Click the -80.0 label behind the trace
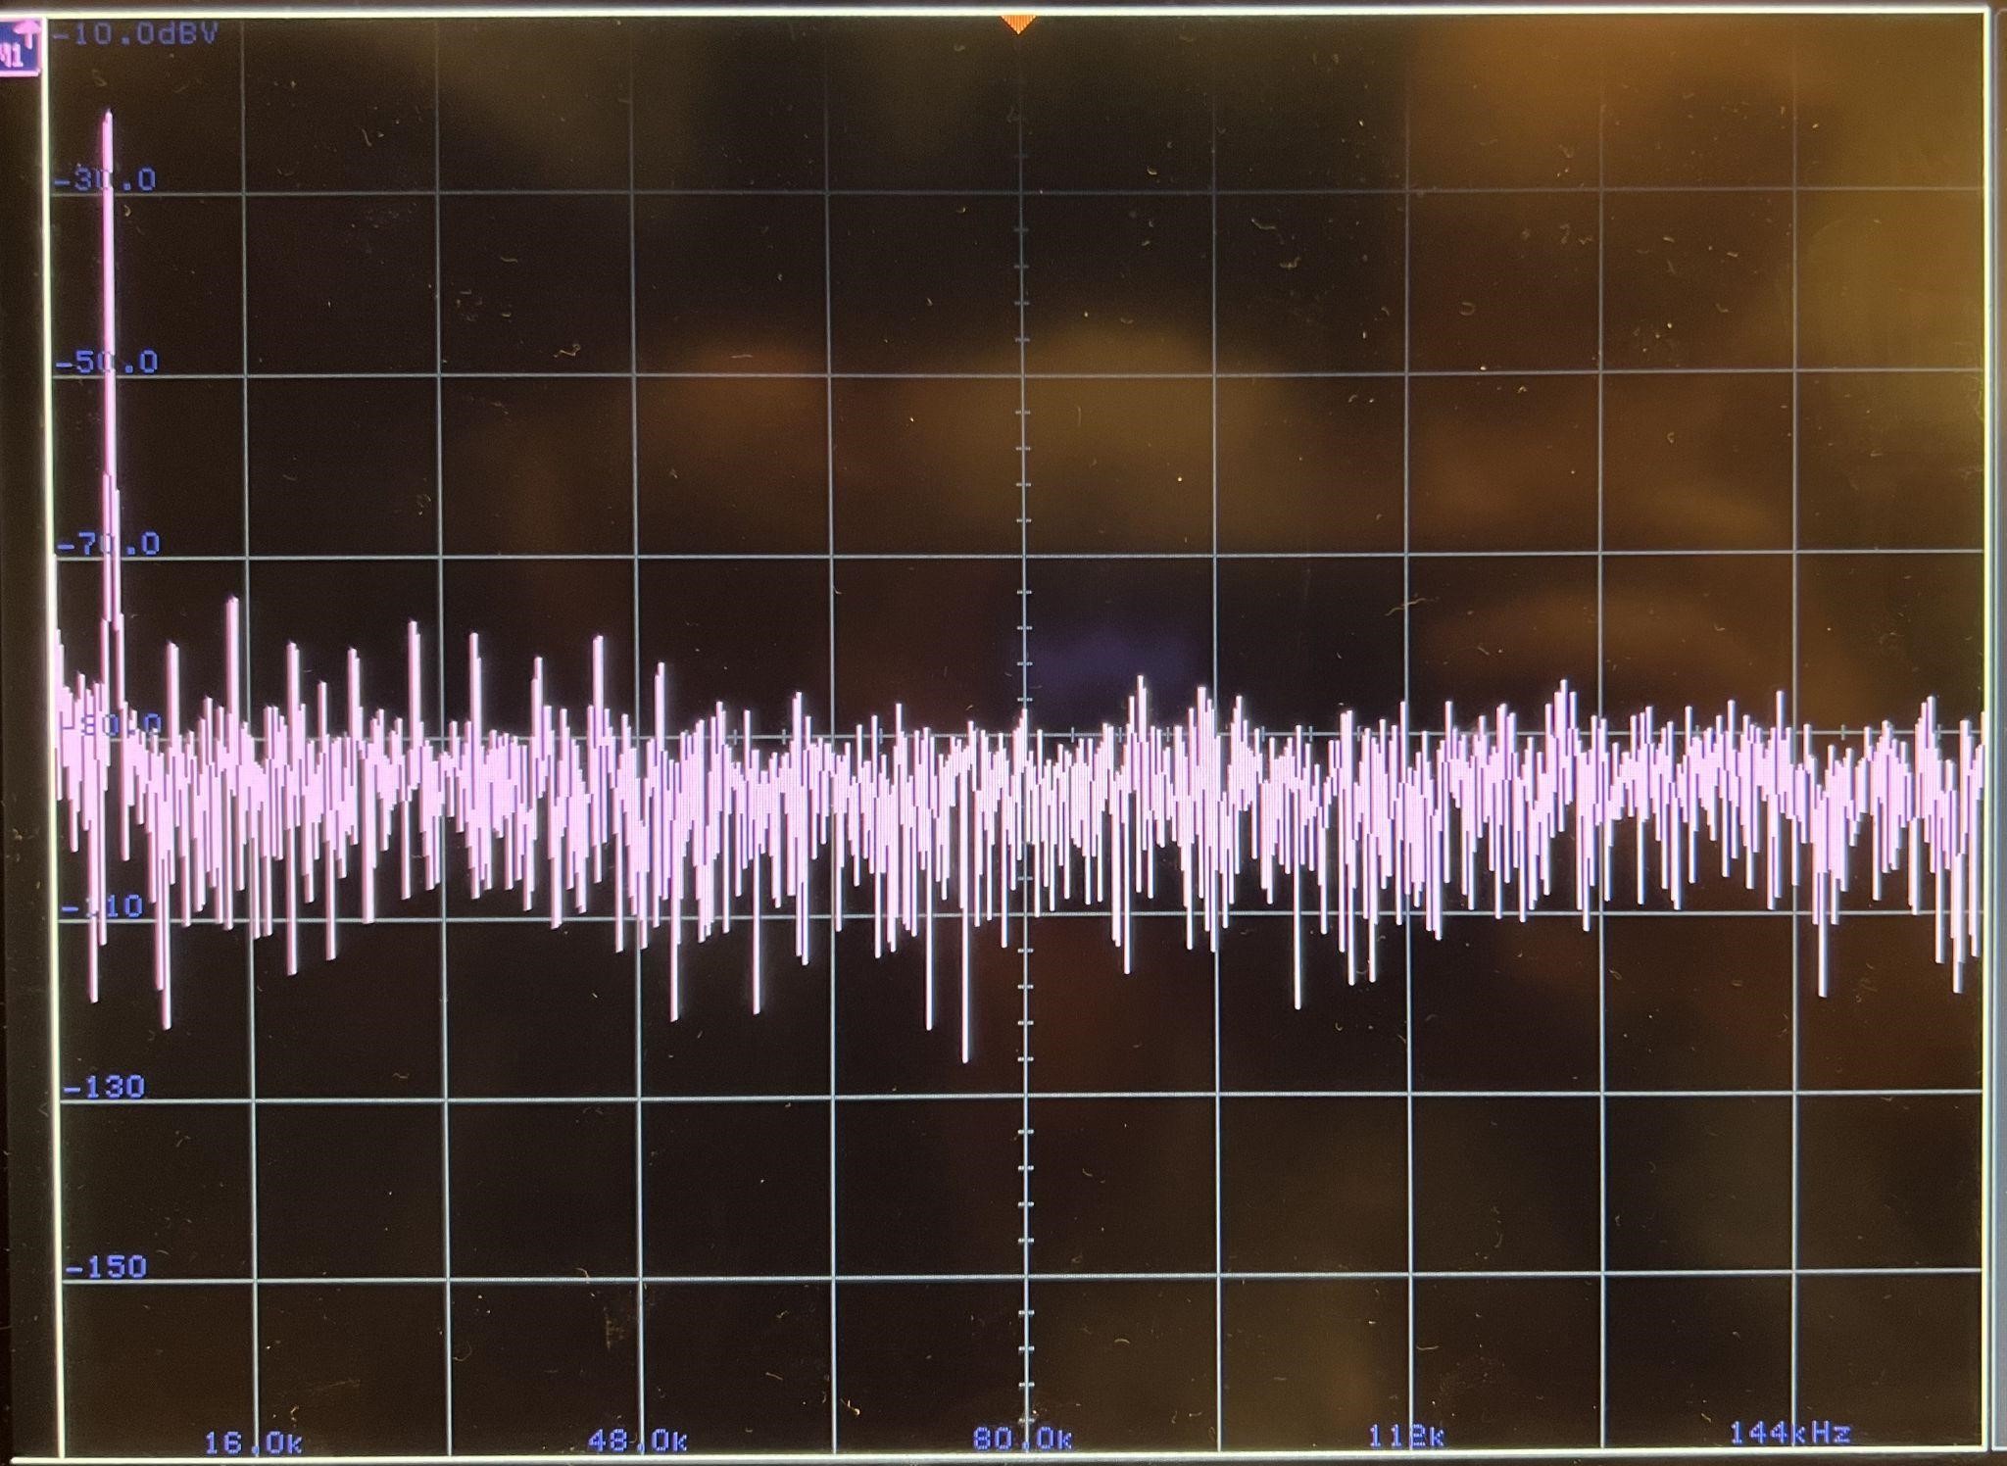2007x1466 pixels. pos(110,725)
